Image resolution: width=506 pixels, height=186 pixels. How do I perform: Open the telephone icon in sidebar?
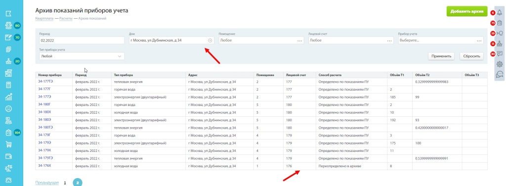pos(9,180)
